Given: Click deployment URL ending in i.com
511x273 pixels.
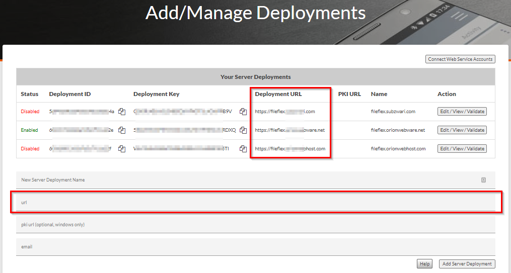Looking at the screenshot, I should 285,111.
